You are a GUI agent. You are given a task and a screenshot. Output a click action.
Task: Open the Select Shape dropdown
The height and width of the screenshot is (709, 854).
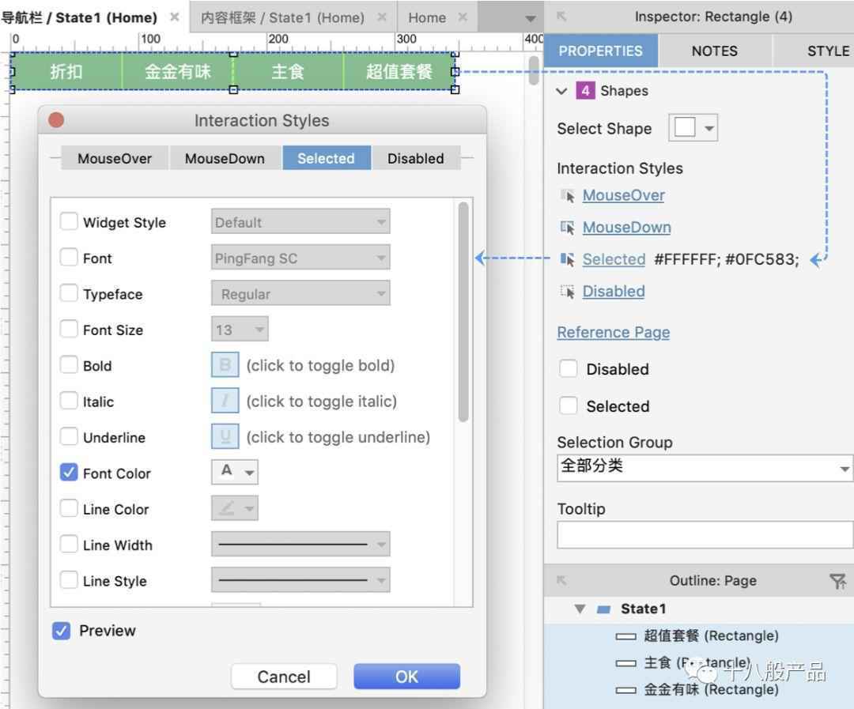[x=693, y=128]
